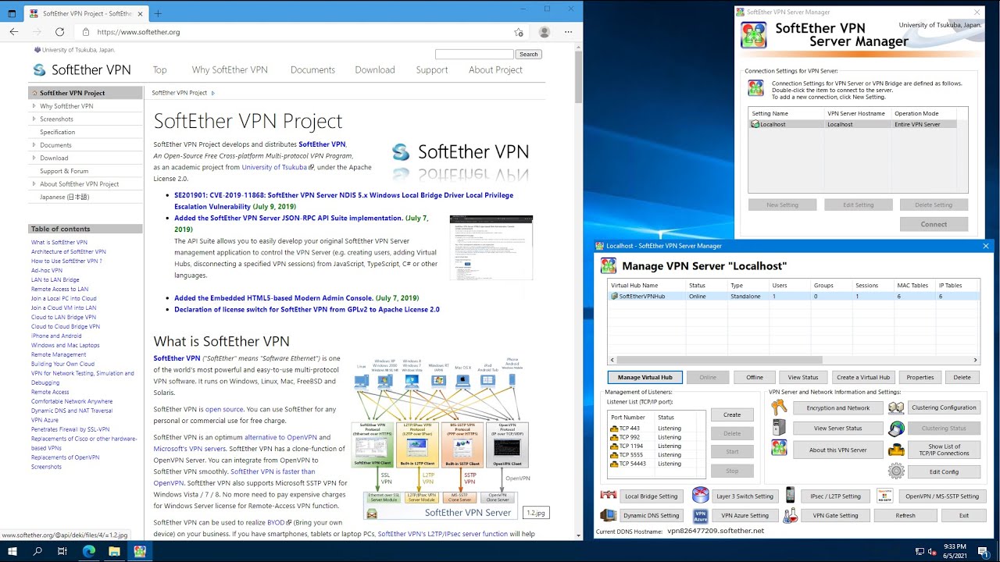Image resolution: width=1000 pixels, height=562 pixels.
Task: Click the browser back arrow icon
Action: coord(14,32)
